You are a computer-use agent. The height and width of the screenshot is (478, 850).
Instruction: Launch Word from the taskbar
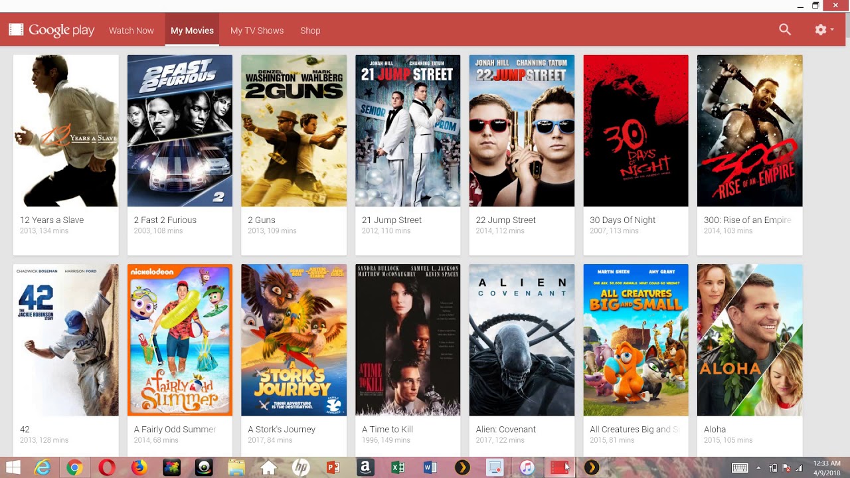(x=430, y=468)
